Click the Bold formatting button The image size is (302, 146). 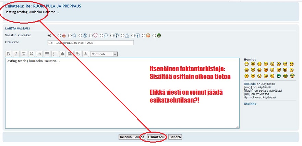8,54
